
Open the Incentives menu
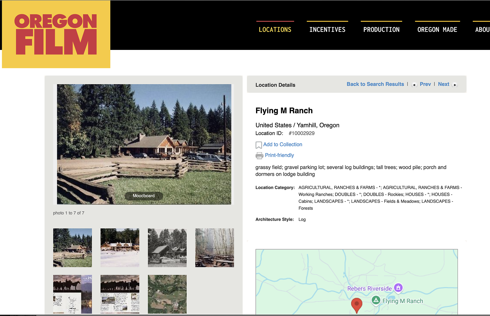pyautogui.click(x=327, y=30)
